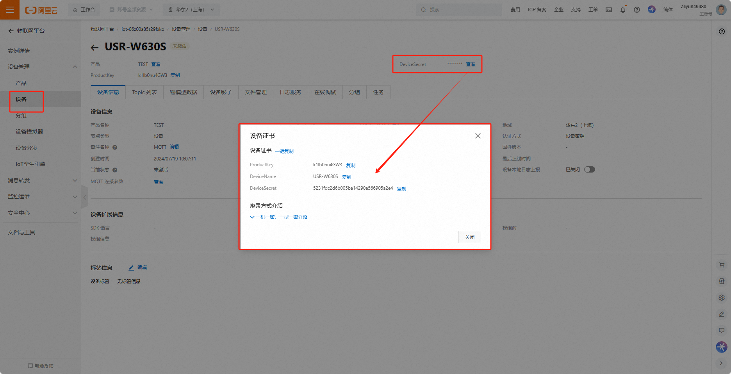Screen dimensions: 731x374
Task: Click 一键复制 link in device certificate
Action: pyautogui.click(x=284, y=151)
